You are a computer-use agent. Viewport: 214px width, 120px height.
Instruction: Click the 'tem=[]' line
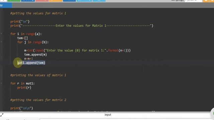(22, 38)
